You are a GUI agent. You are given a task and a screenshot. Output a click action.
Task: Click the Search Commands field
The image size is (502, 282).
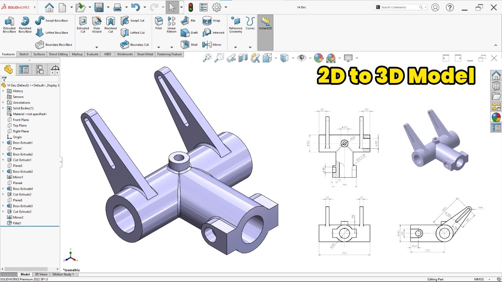pos(400,7)
